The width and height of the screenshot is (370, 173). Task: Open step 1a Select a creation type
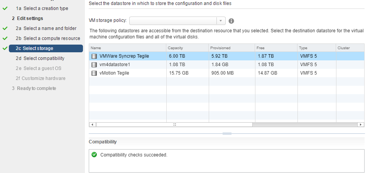coord(42,8)
